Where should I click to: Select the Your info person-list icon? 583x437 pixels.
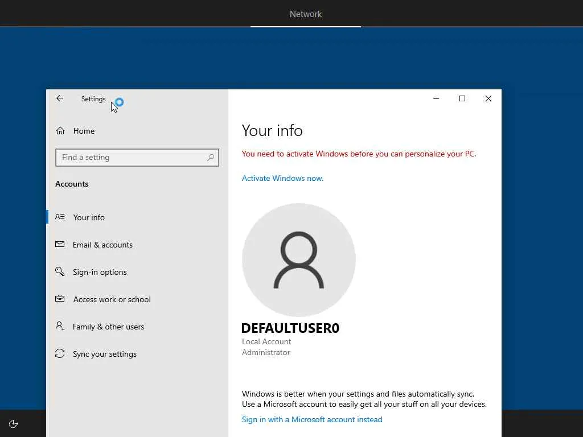(60, 217)
